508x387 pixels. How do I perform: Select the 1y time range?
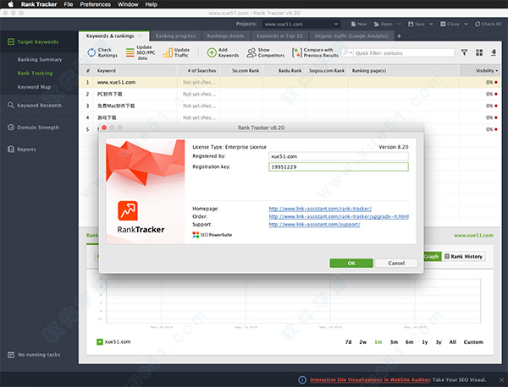[425, 342]
